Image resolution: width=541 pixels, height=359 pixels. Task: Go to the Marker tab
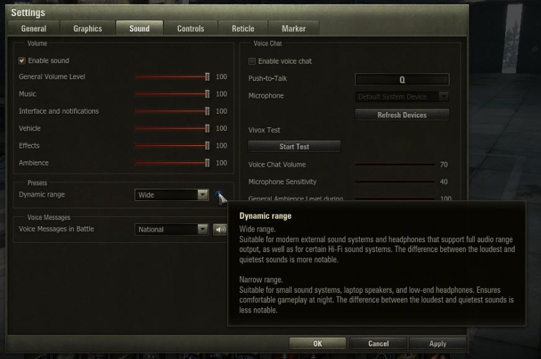(293, 28)
